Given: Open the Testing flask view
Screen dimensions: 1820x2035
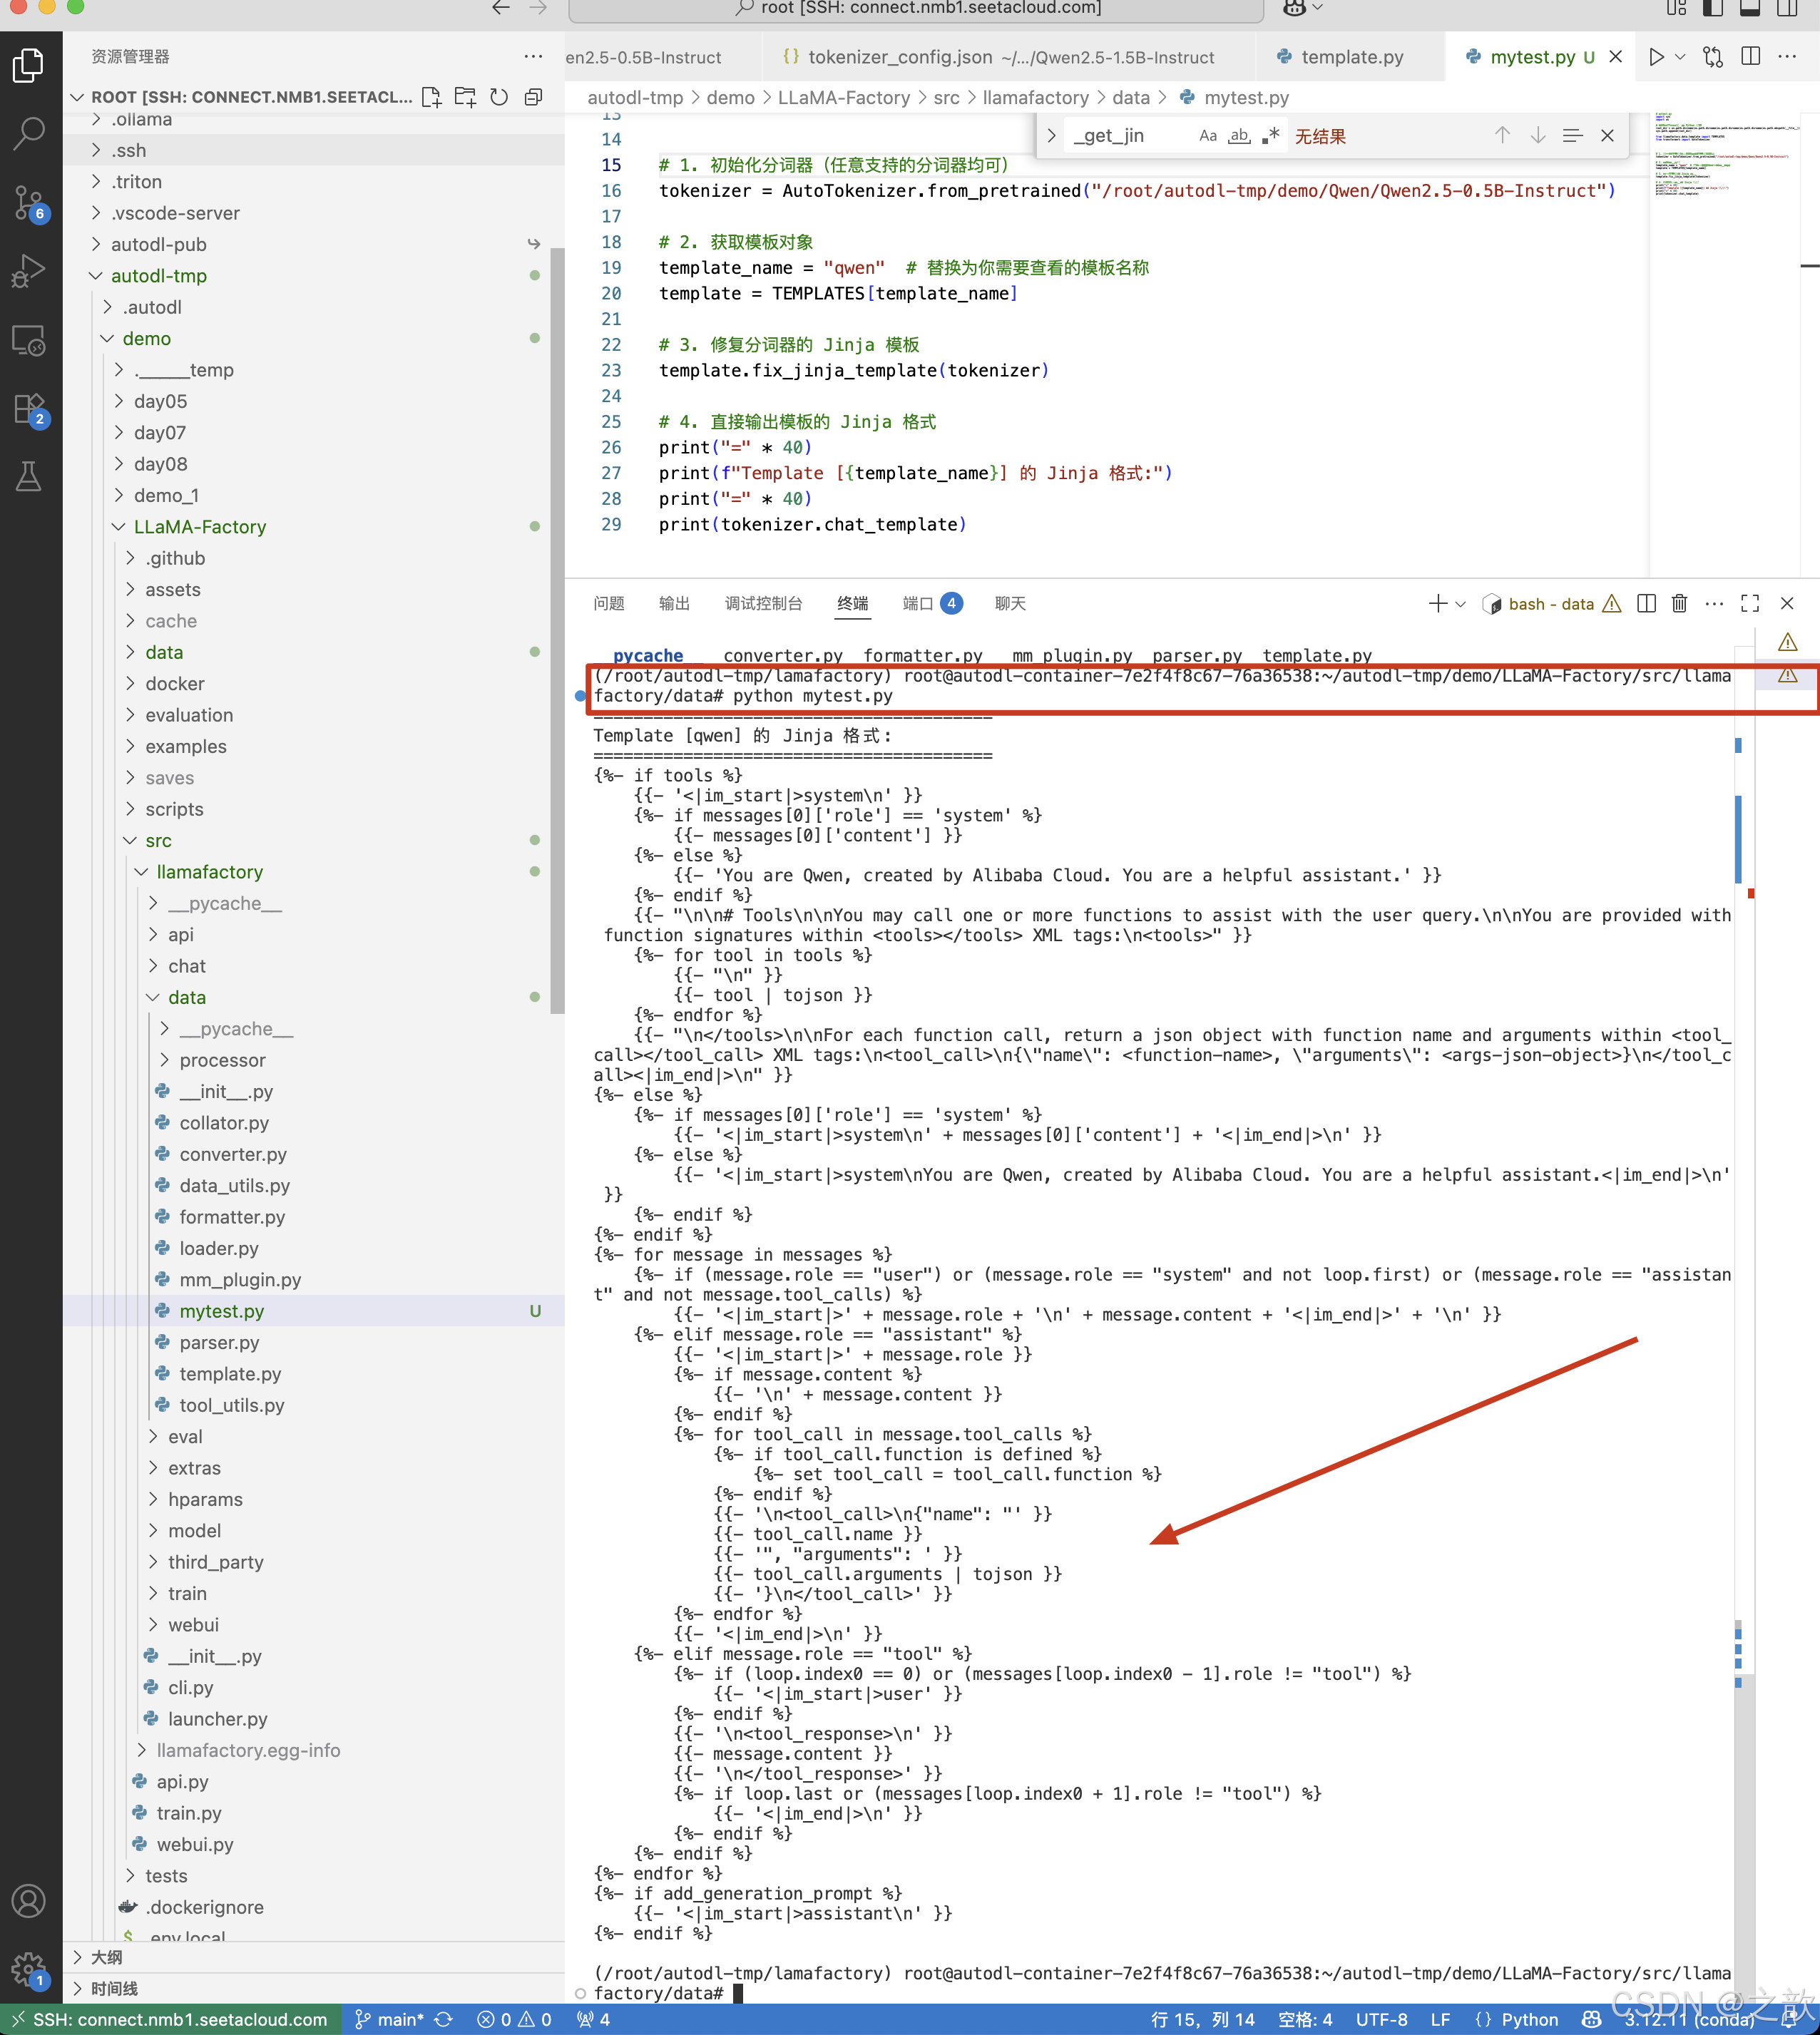Looking at the screenshot, I should click(x=29, y=477).
